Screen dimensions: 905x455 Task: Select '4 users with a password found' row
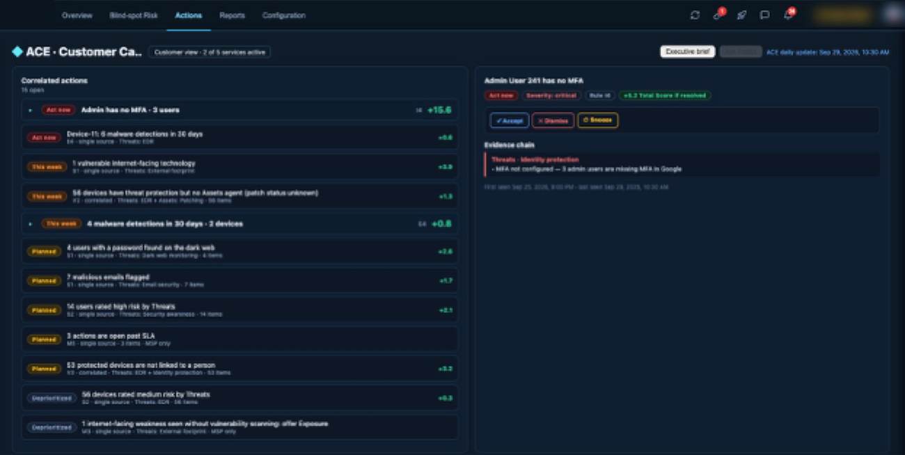point(239,250)
